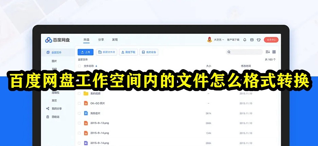The width and height of the screenshot is (318, 146).
Task: Open the red 会员中心 button
Action: tap(271, 40)
